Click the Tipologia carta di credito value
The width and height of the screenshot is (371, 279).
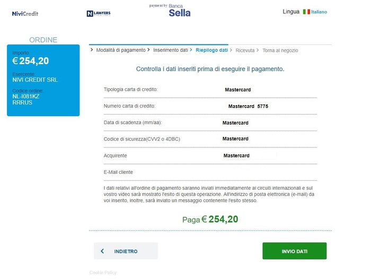[x=237, y=90]
